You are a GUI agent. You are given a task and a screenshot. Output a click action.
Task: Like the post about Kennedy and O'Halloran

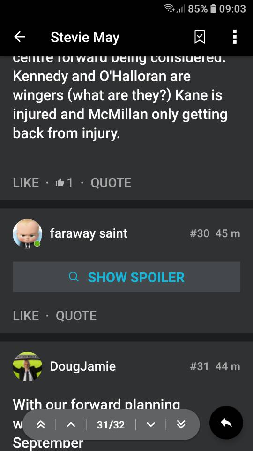[26, 183]
